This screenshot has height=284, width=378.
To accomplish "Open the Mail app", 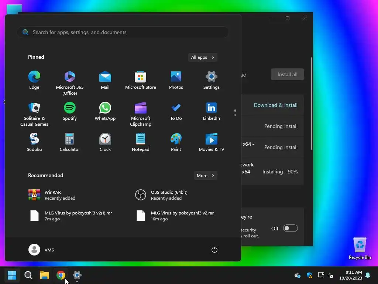I will (x=105, y=80).
